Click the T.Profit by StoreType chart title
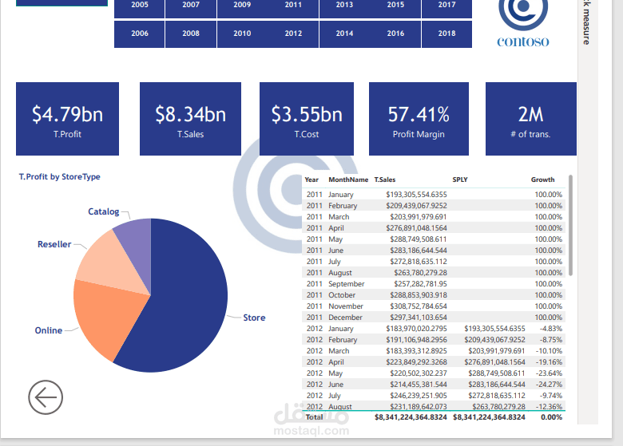 click(x=60, y=176)
